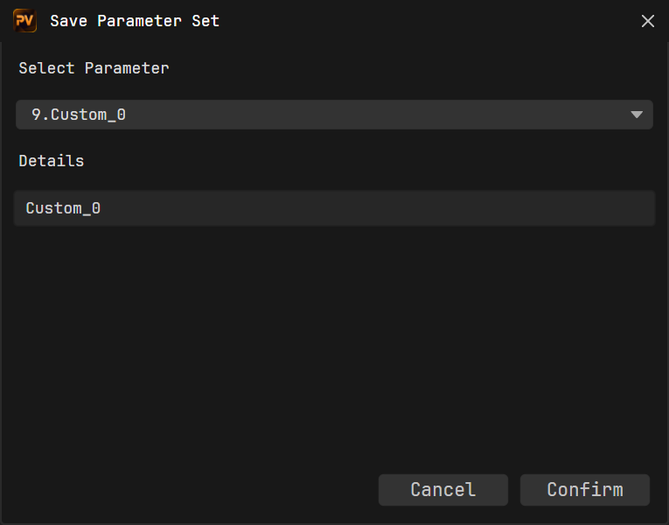Expand the parameter dropdown arrow
The height and width of the screenshot is (525, 669).
(x=637, y=115)
